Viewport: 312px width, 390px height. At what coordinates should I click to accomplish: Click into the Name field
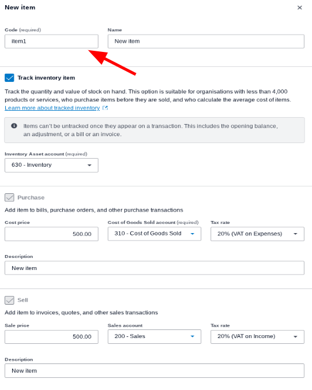206,42
